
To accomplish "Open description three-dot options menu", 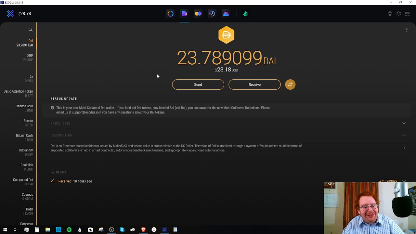I will (x=404, y=148).
